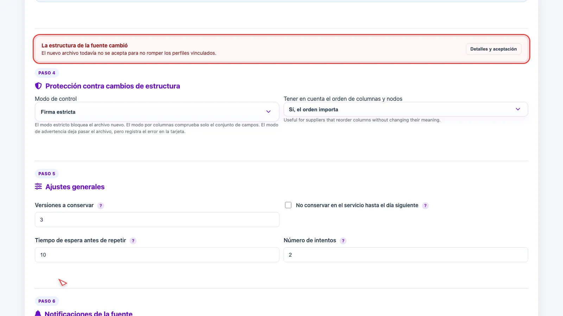Click the shield icon beside Protección heading
Viewport: 563px width, 316px height.
point(38,86)
